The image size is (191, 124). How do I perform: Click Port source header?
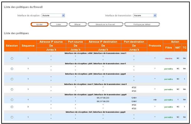(x=75, y=42)
